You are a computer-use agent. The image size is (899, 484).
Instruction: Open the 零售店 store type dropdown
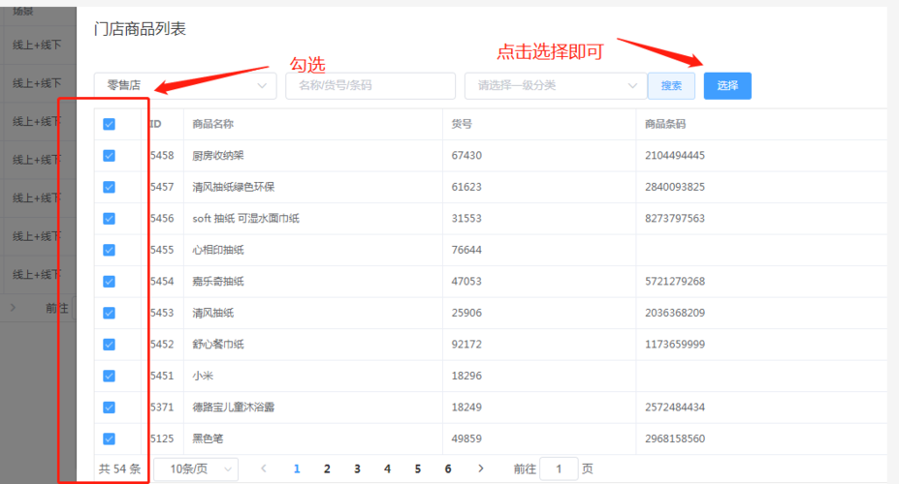tap(185, 86)
